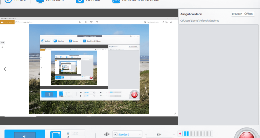
Task: Click the Zurück arrow in the nested preview window
Action: pyautogui.click(x=43, y=41)
